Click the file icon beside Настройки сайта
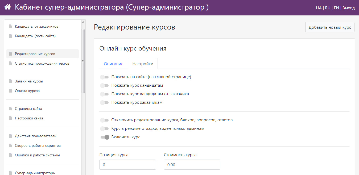The width and height of the screenshot is (359, 175). tap(11, 118)
